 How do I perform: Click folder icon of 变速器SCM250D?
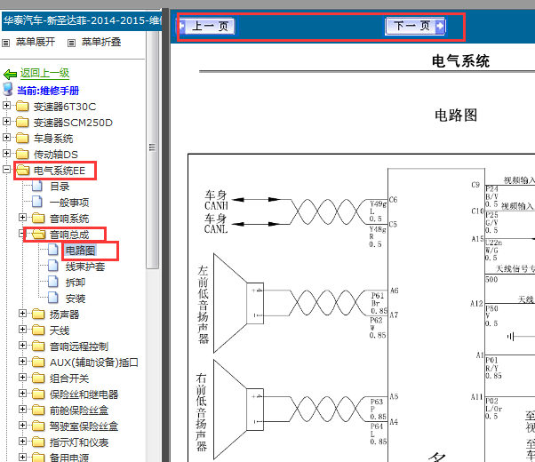pyautogui.click(x=22, y=122)
